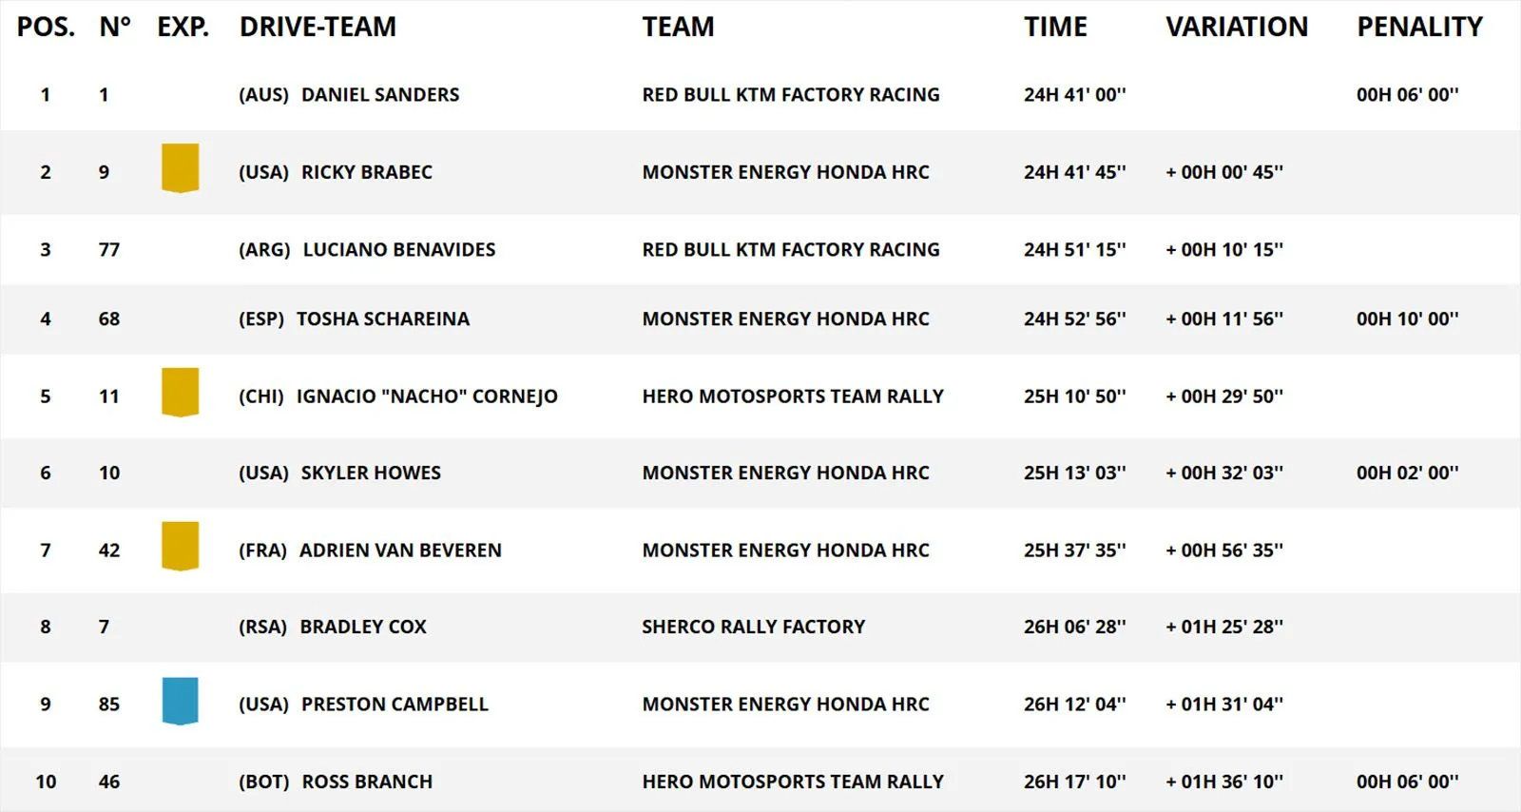Viewport: 1521px width, 812px height.
Task: Open rider Ross Branch
Action: coord(367,783)
